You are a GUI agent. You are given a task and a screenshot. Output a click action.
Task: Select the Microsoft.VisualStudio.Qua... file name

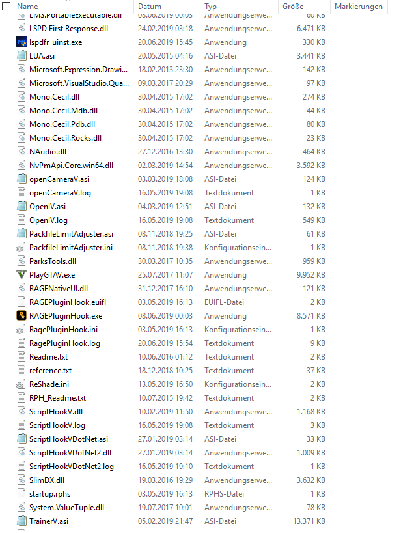coord(79,83)
